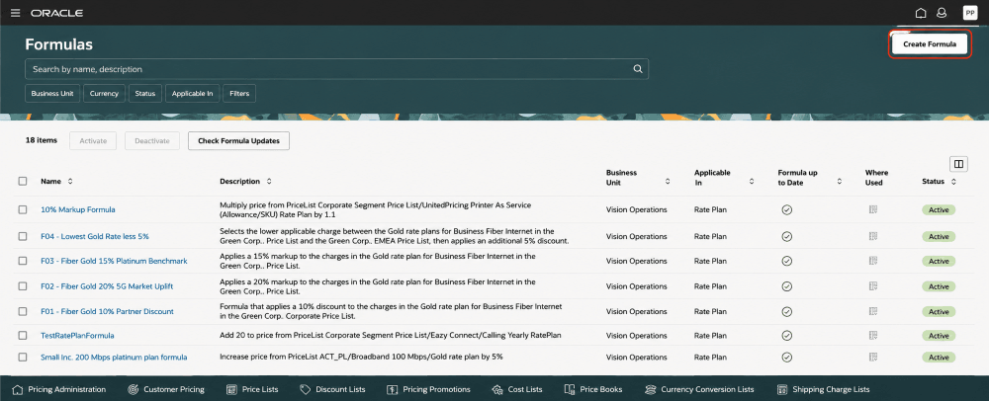Open Cost Lists tab
The width and height of the screenshot is (989, 401).
pos(517,389)
